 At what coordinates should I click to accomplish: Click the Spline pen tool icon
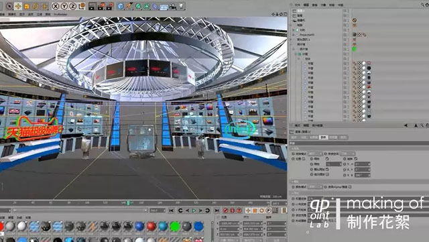coord(129,6)
